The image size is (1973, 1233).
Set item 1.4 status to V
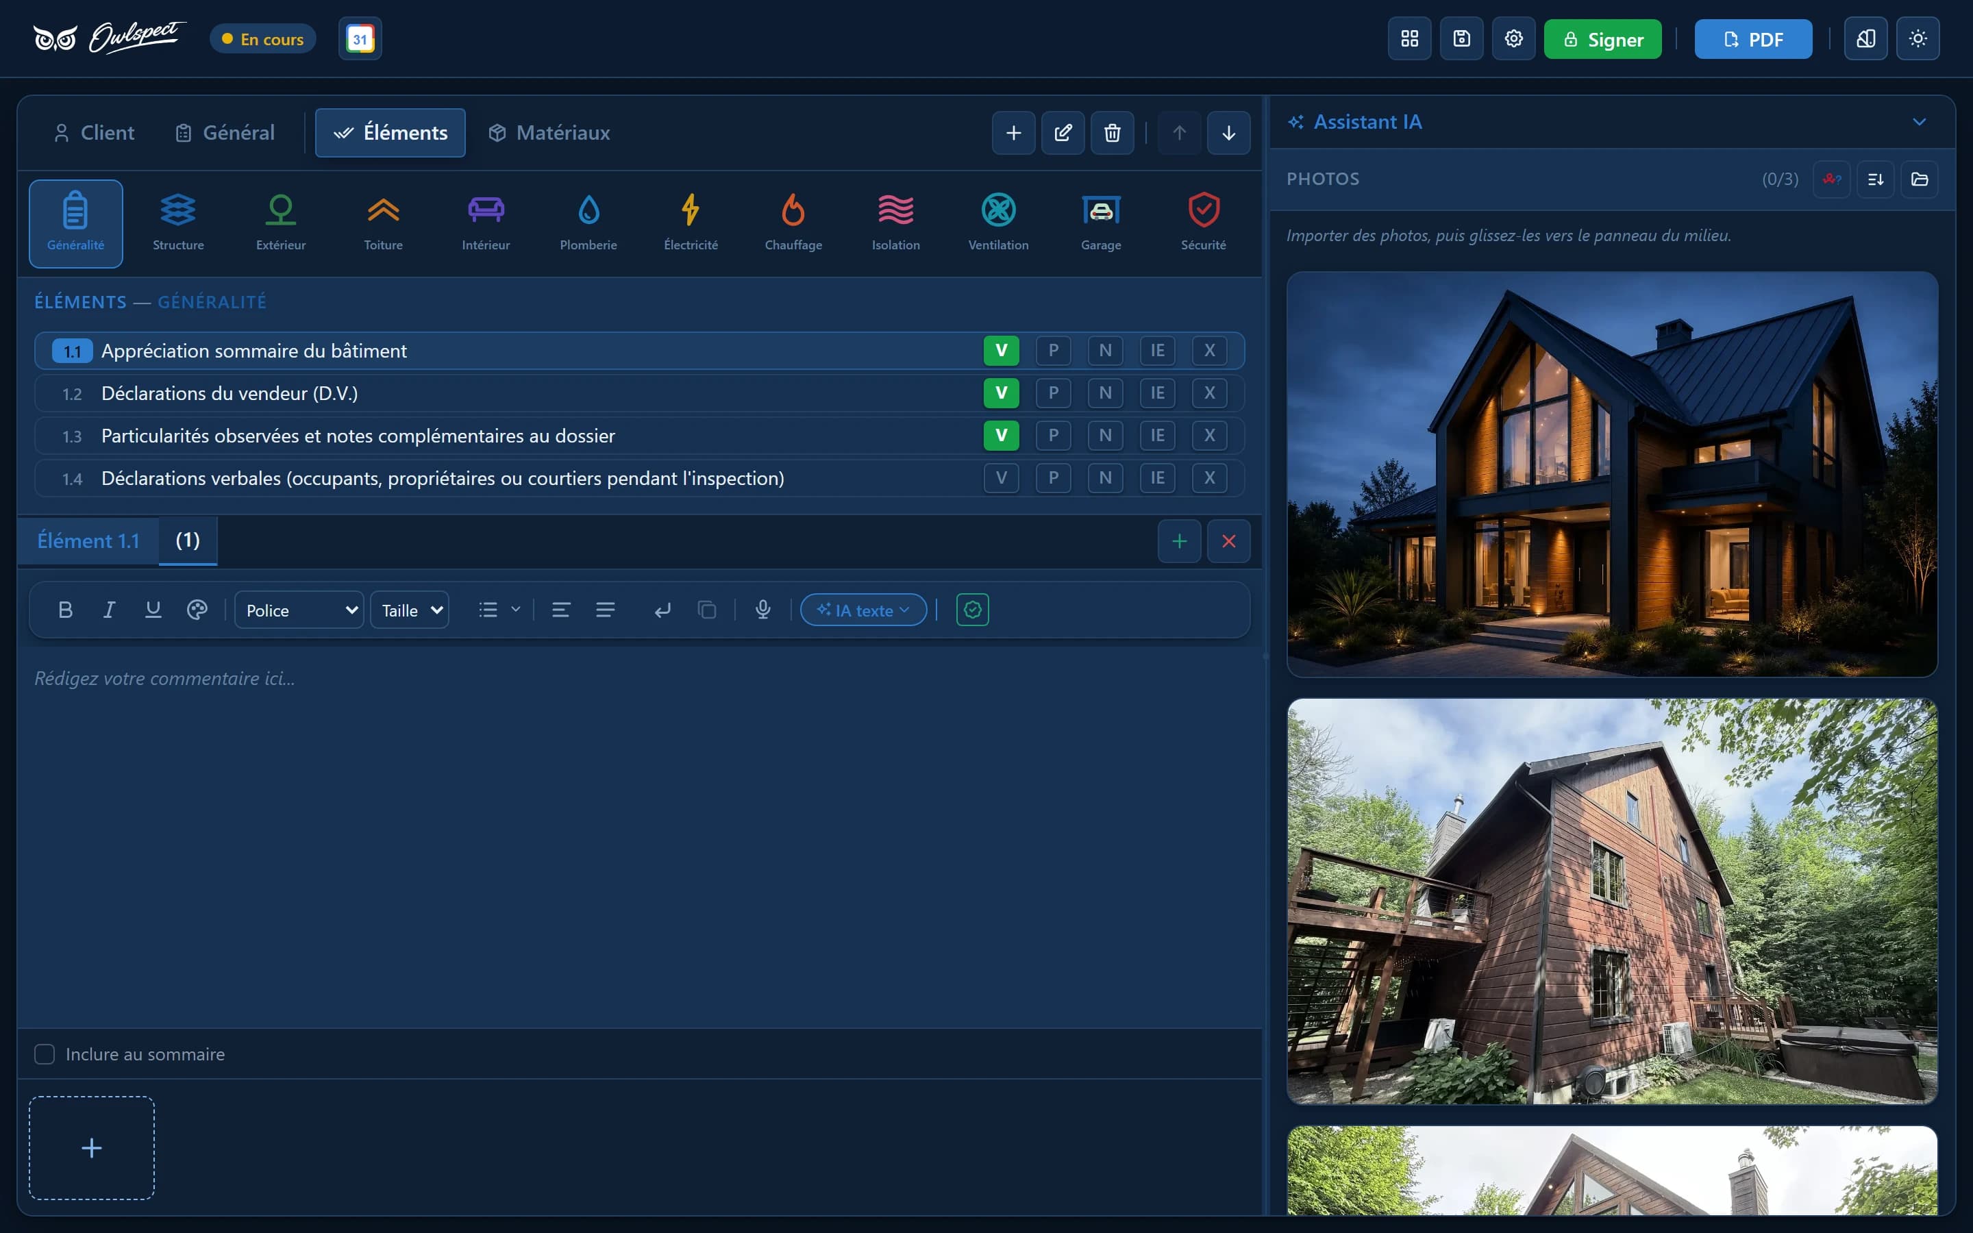pyautogui.click(x=1001, y=478)
